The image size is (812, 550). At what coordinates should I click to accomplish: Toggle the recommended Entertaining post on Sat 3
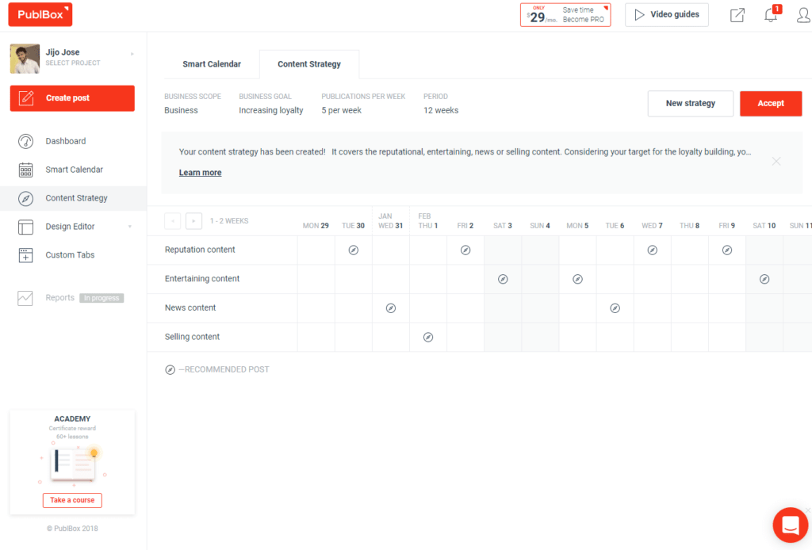502,279
